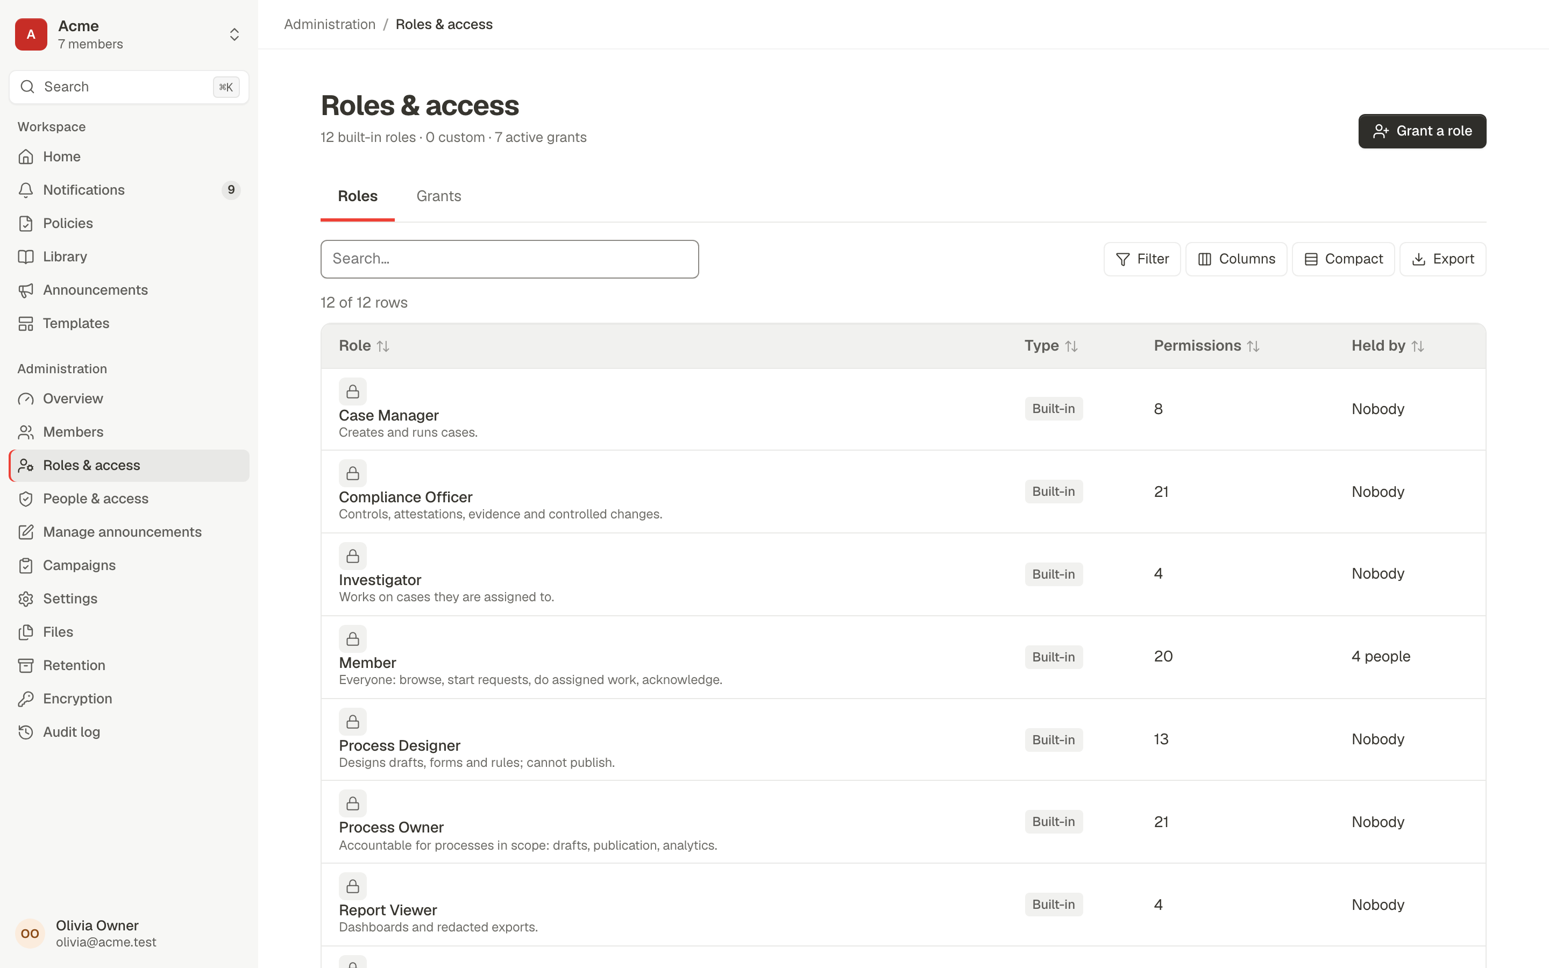Open the Process Designer role row

pos(903,739)
